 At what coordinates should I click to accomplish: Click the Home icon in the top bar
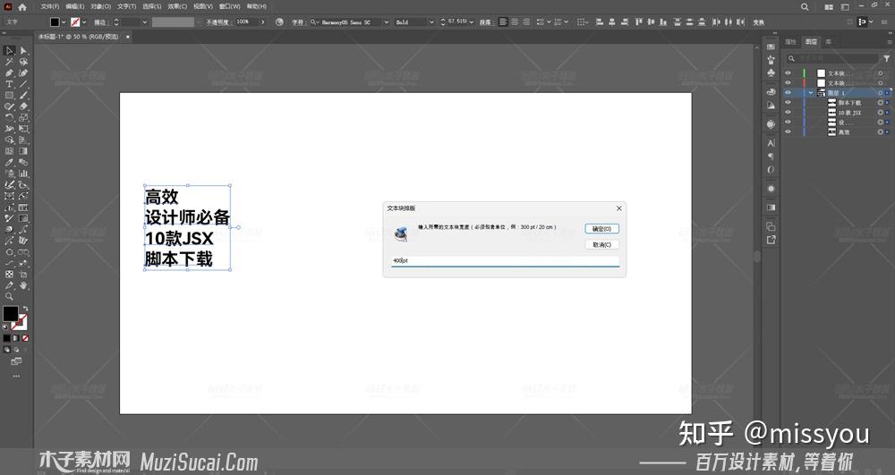[x=22, y=7]
